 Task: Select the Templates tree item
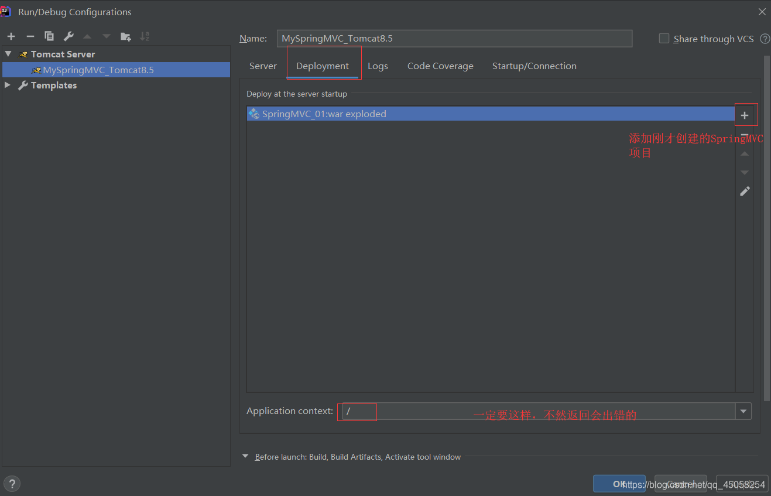pos(53,85)
